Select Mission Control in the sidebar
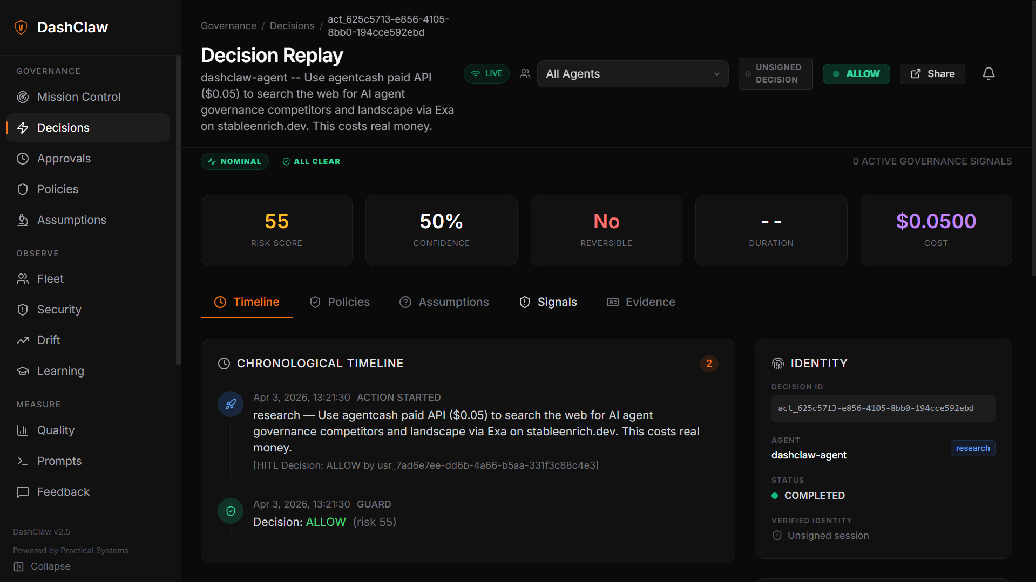The width and height of the screenshot is (1036, 582). coord(88,97)
